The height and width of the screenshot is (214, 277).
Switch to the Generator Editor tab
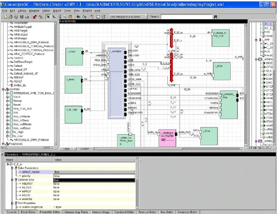[x=187, y=212]
